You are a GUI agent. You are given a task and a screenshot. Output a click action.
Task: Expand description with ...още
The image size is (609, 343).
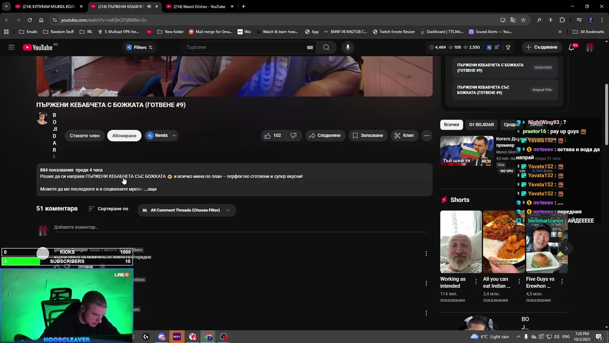(151, 189)
